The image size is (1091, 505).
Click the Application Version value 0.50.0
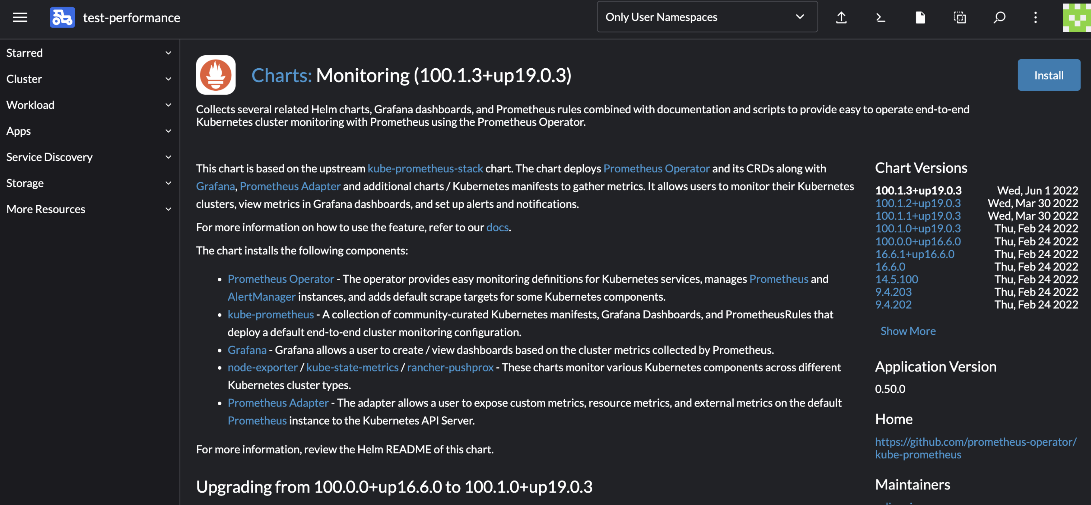[x=890, y=389]
